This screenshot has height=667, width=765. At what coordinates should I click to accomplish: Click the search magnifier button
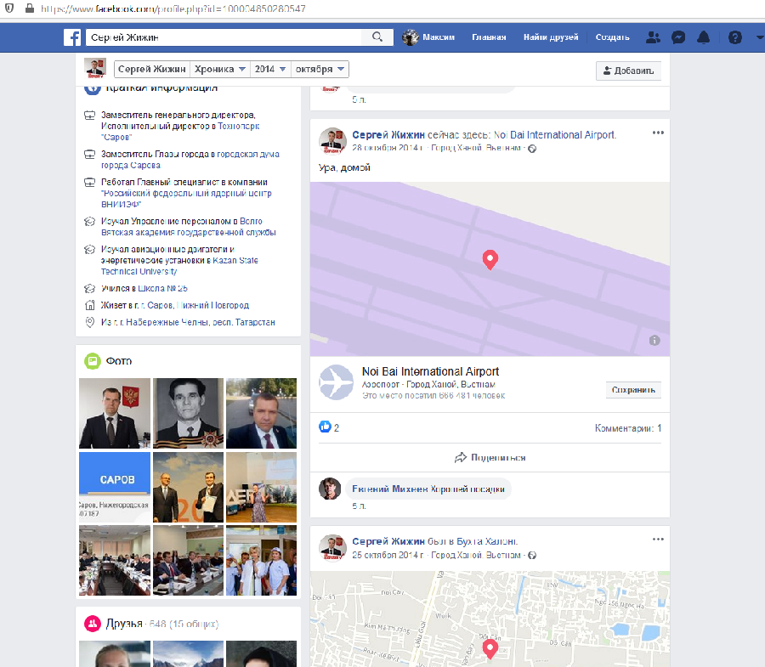(x=377, y=37)
